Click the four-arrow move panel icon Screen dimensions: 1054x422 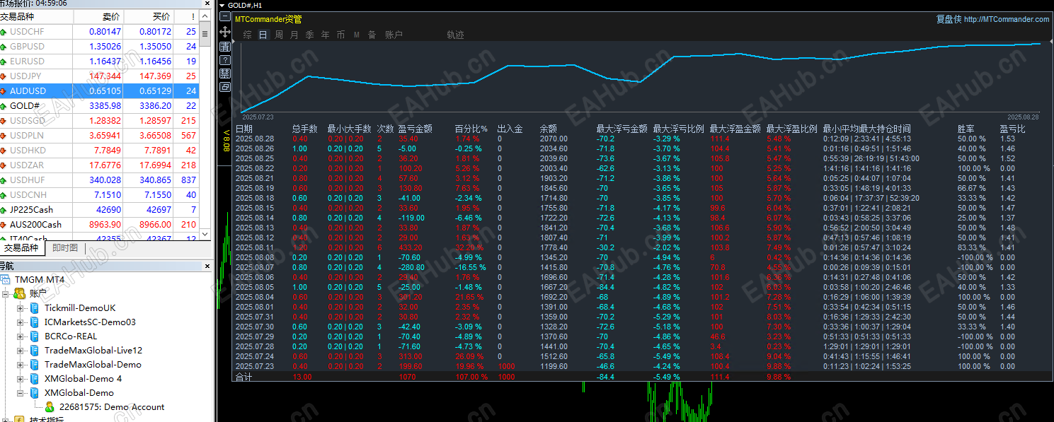(x=225, y=32)
